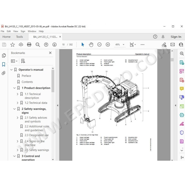185x185 pixels.
Task: Open share with others person icon
Action: pos(181,45)
